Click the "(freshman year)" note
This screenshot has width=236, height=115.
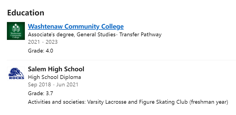pos(209,102)
